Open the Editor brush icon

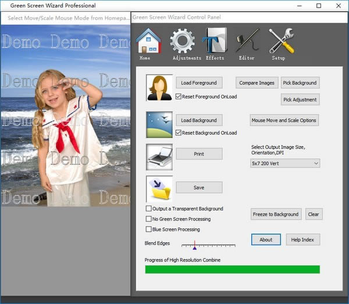coord(247,41)
